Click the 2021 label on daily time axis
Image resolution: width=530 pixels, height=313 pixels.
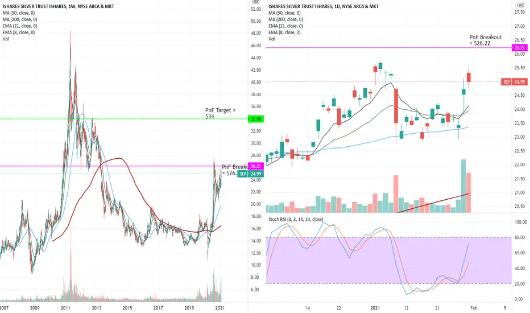[x=375, y=308]
